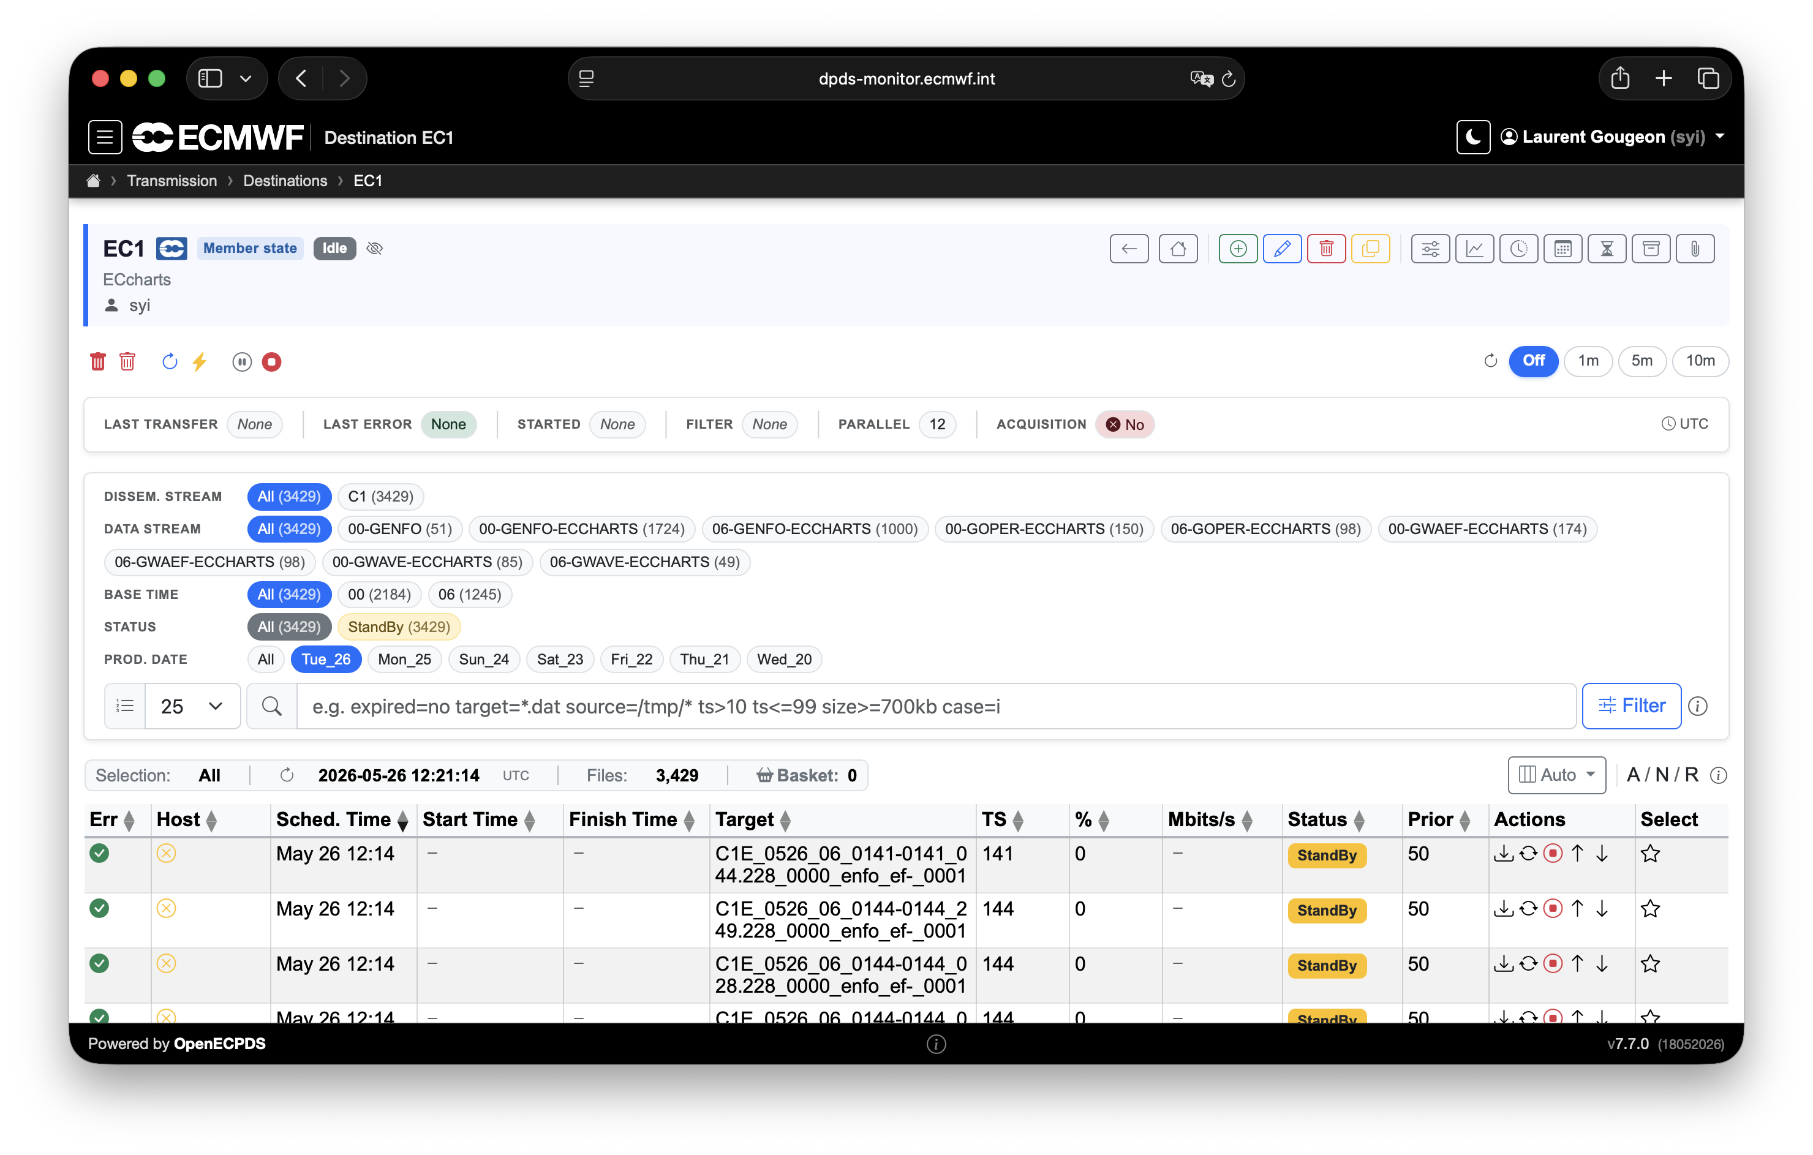Select Mon_25 production date
This screenshot has height=1155, width=1813.
coord(404,659)
